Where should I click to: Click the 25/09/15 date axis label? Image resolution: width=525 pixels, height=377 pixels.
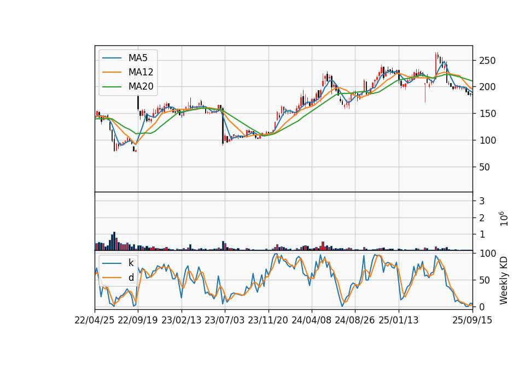tap(472, 320)
